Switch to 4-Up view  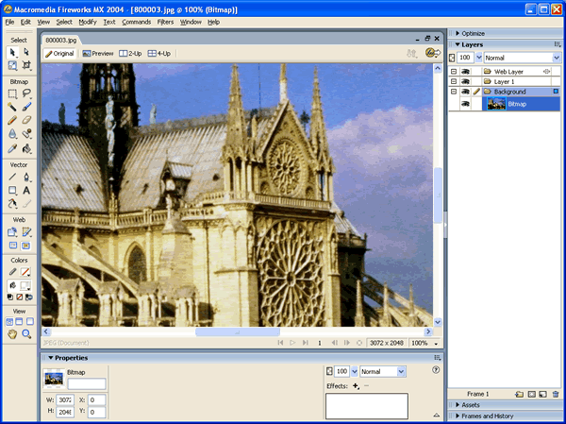[x=158, y=54]
